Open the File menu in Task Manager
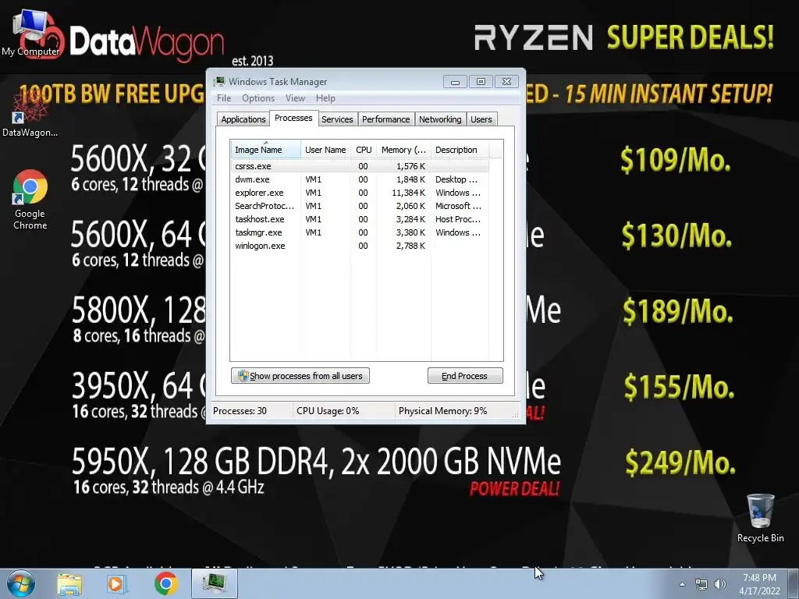Viewport: 799px width, 599px height. [224, 98]
